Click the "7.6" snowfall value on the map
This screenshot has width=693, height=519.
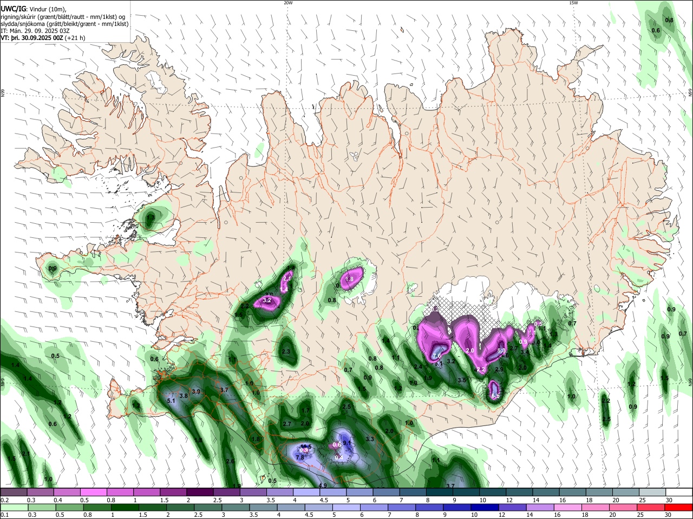tap(437, 356)
